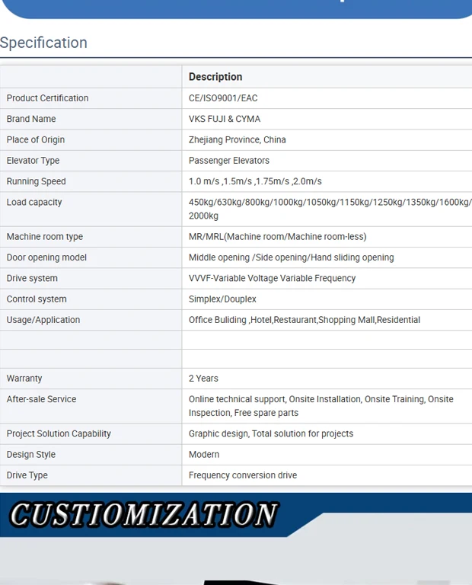Select the Modern design style value

(x=204, y=455)
